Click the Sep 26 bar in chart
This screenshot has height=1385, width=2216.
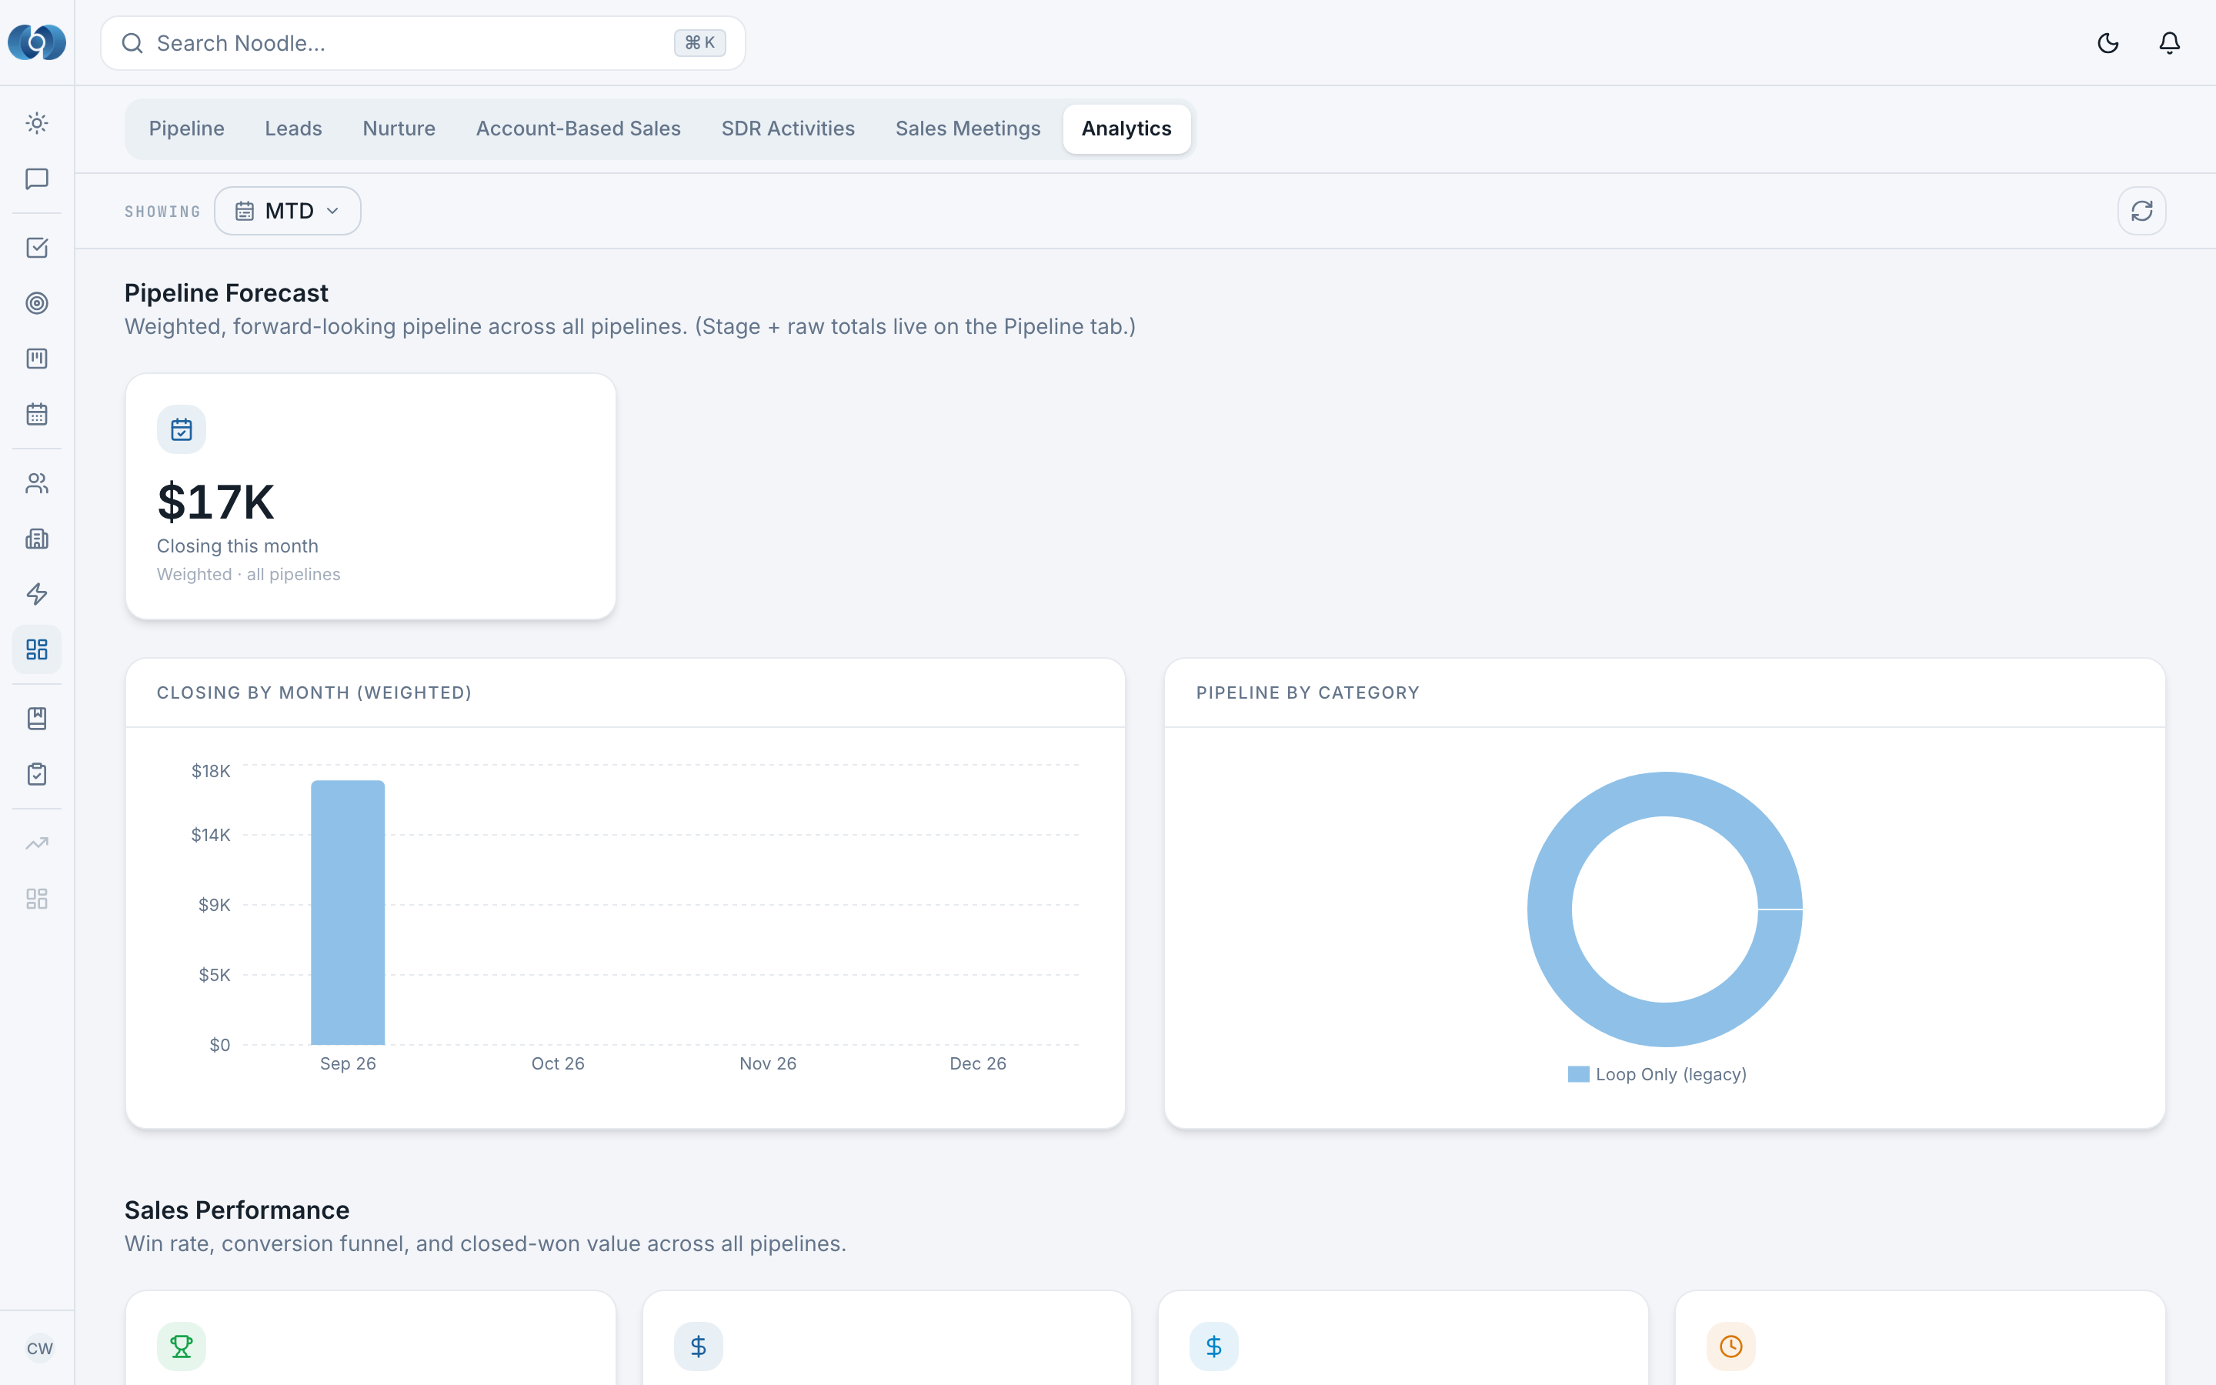tap(348, 913)
